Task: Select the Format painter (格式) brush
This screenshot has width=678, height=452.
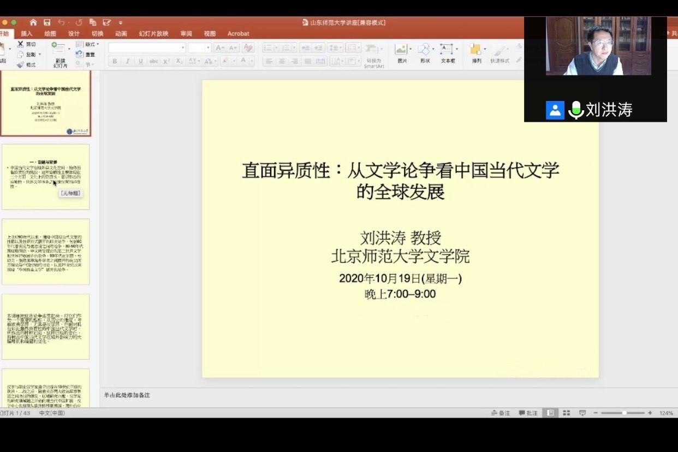Action: pyautogui.click(x=20, y=64)
